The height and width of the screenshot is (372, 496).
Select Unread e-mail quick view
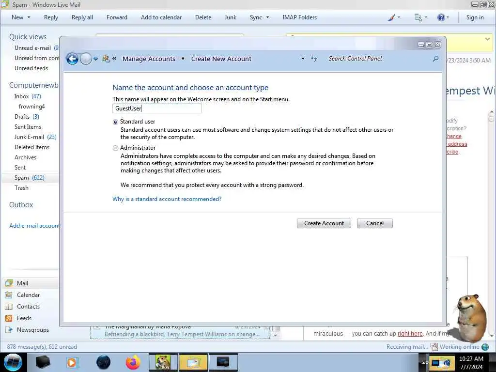click(x=32, y=48)
